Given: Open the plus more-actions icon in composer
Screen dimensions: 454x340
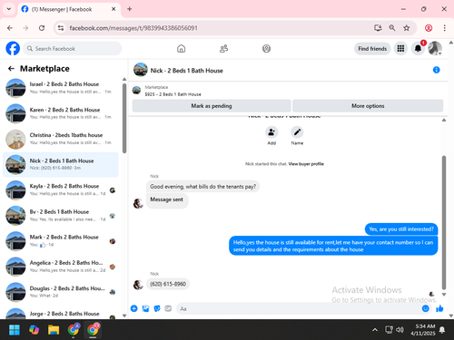Looking at the screenshot, I should [133, 308].
